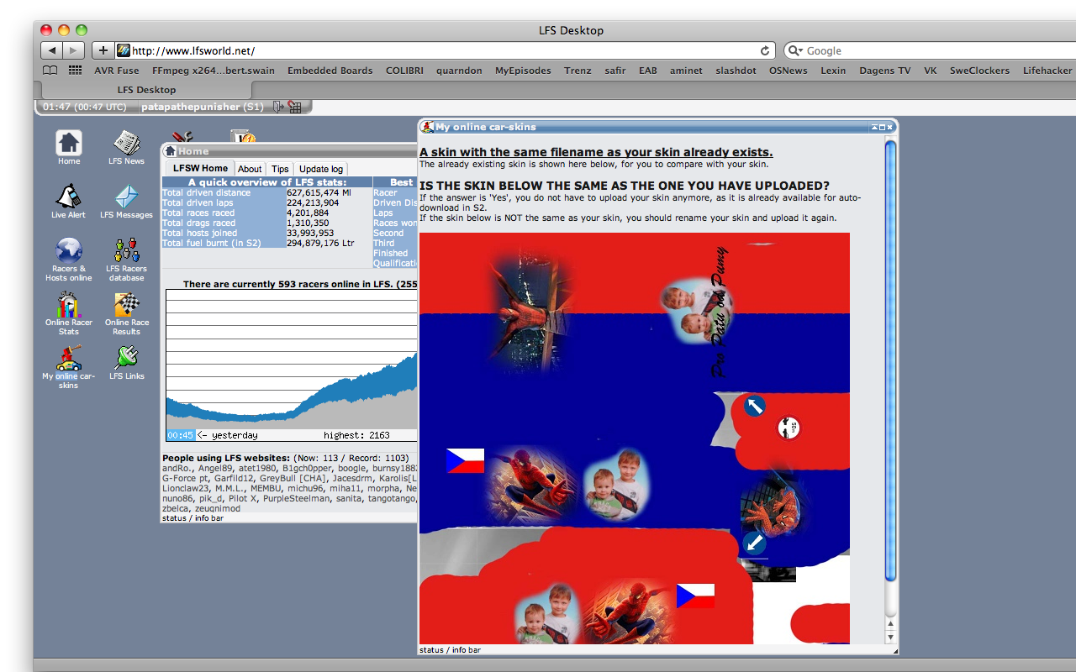
Task: Click the magnet grid icon in status bar
Action: click(x=294, y=107)
